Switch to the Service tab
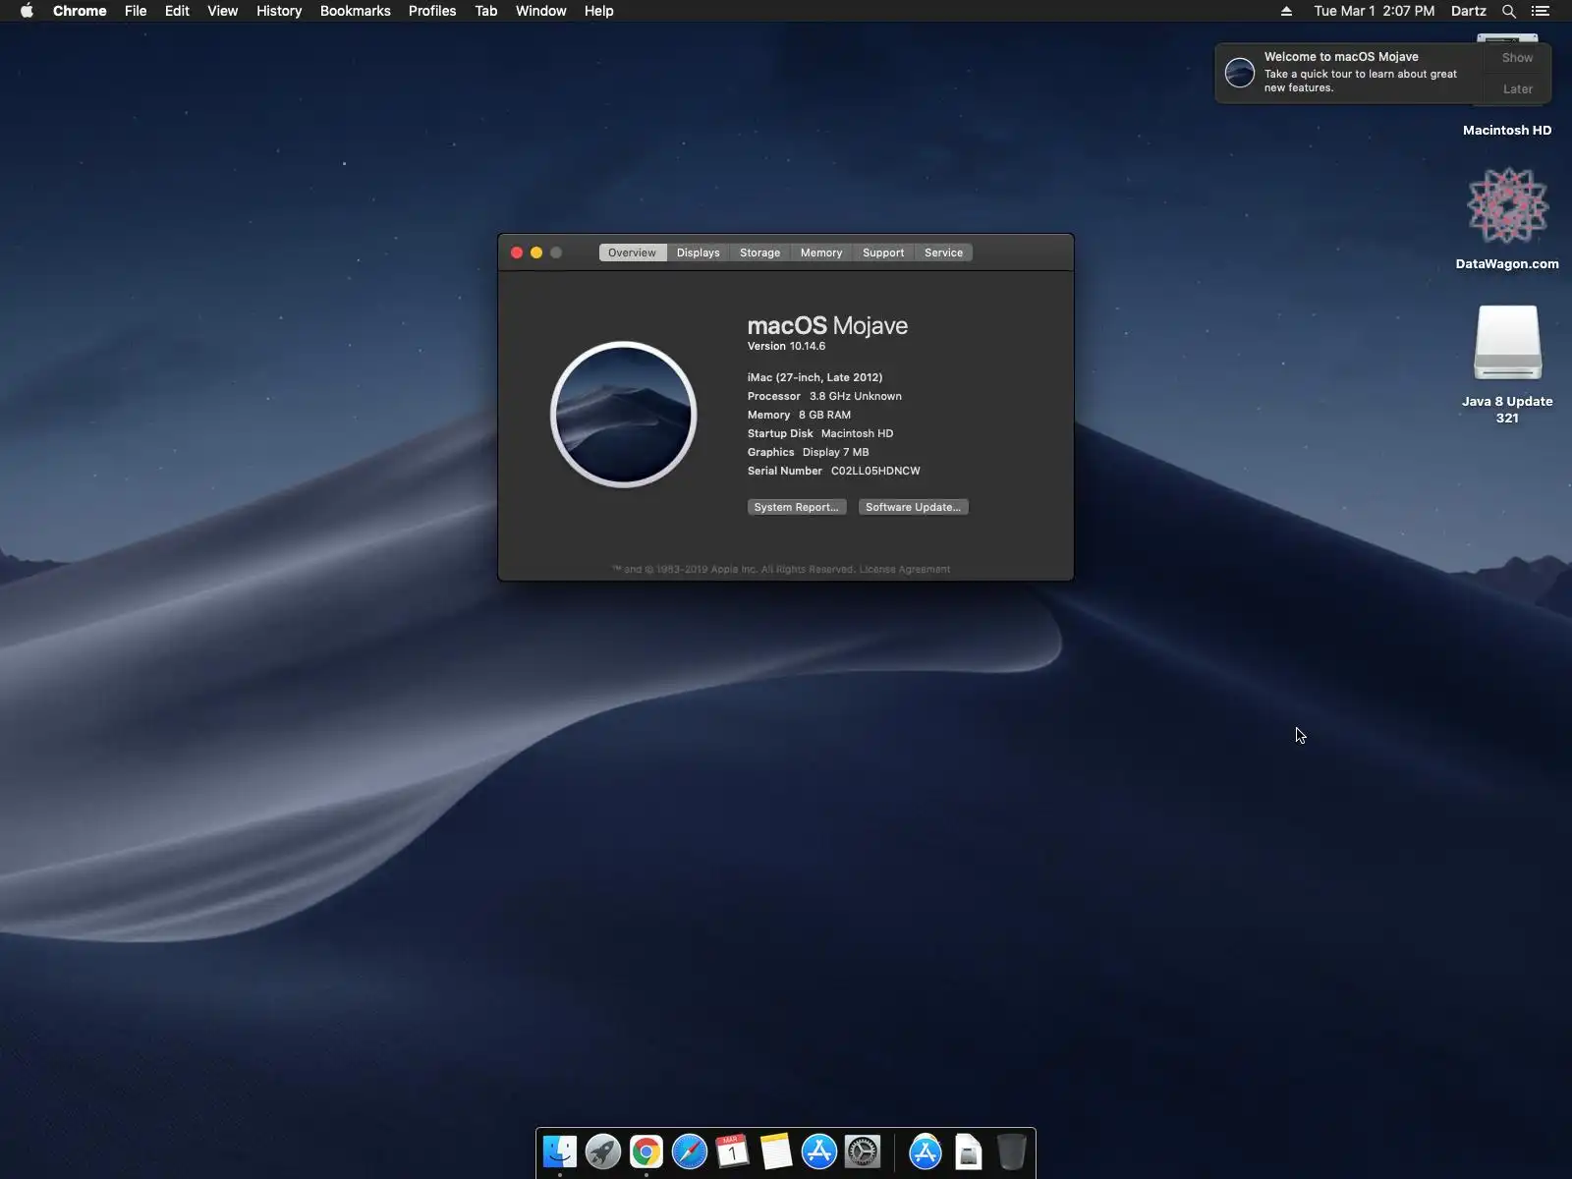Image resolution: width=1572 pixels, height=1179 pixels. [944, 253]
